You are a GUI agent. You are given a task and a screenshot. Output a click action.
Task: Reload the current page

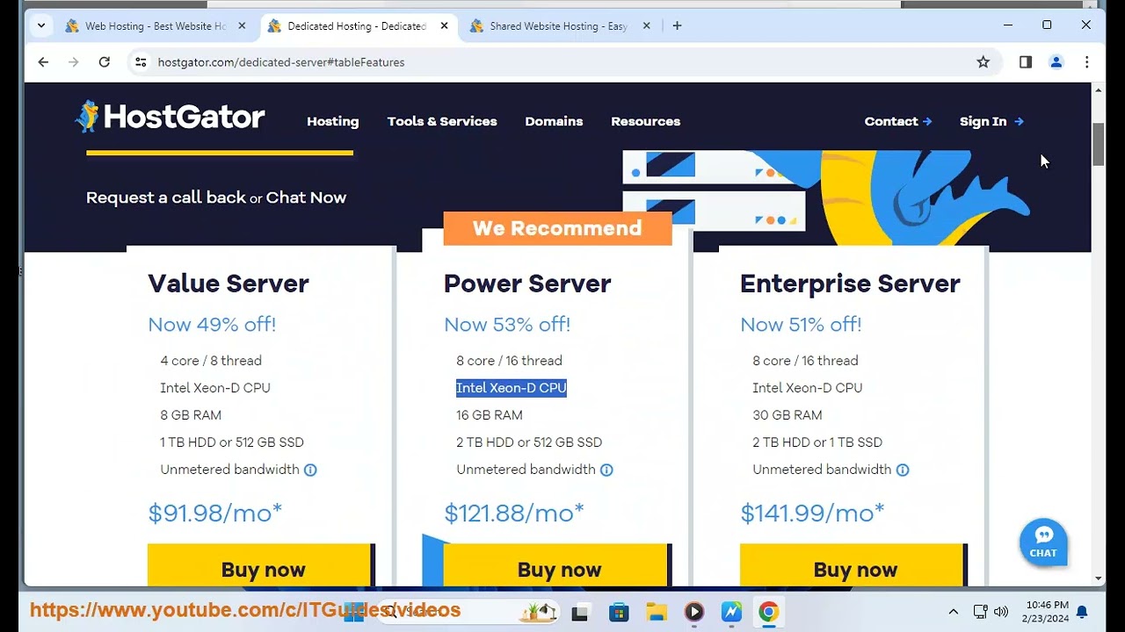[x=104, y=62]
